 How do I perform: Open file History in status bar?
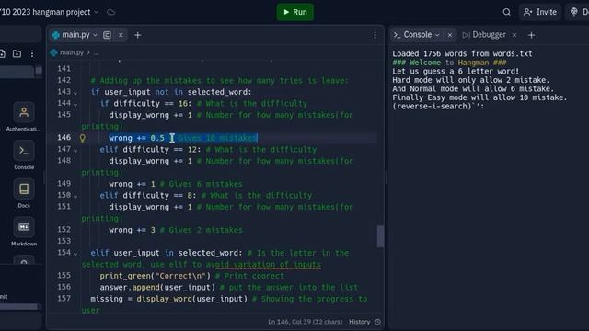tap(364, 322)
